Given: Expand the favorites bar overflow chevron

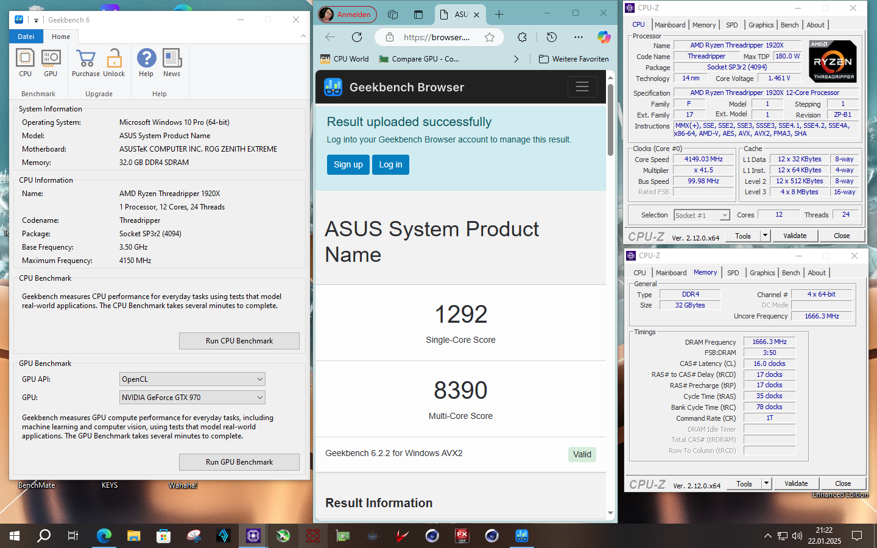Looking at the screenshot, I should pyautogui.click(x=516, y=59).
